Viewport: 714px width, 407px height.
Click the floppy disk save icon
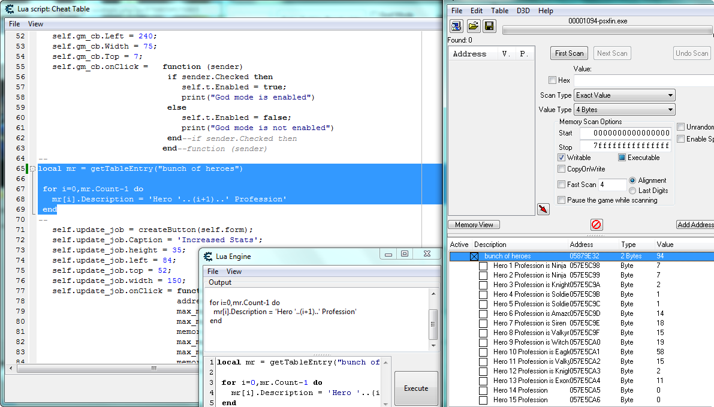click(x=489, y=25)
